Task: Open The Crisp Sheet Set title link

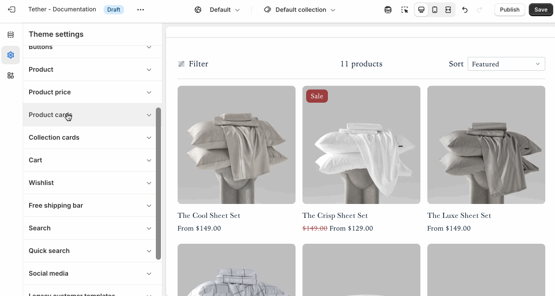Action: pos(335,216)
